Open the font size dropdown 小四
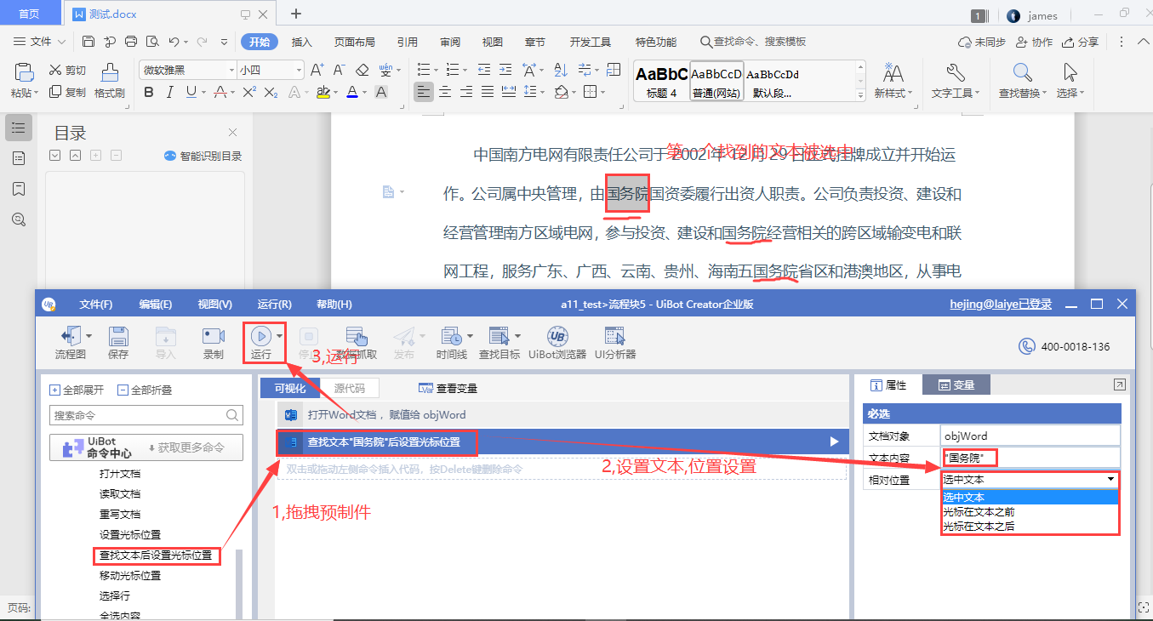Screen dimensions: 1153x621 [298, 70]
